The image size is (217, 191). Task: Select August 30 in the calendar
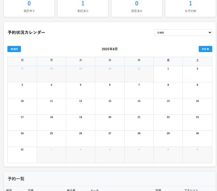pos(197,139)
